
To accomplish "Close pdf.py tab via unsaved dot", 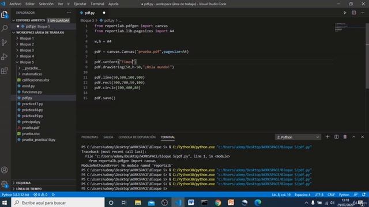I will (104, 13).
